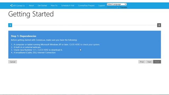Open Schedule A Visit page

(68, 6)
